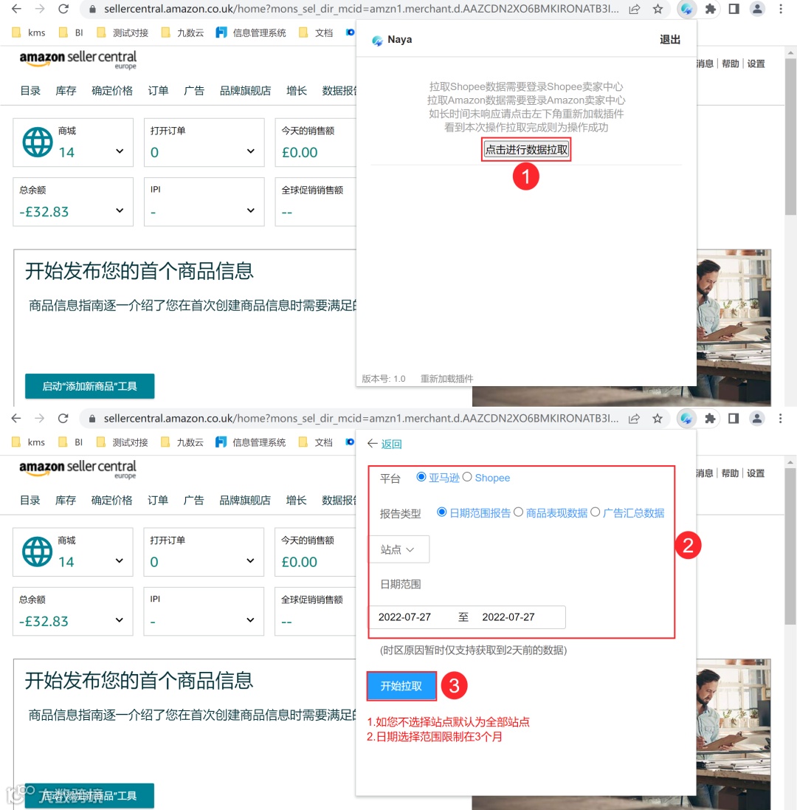The image size is (797, 810).
Task: Open the 设置 settings menu
Action: click(755, 64)
